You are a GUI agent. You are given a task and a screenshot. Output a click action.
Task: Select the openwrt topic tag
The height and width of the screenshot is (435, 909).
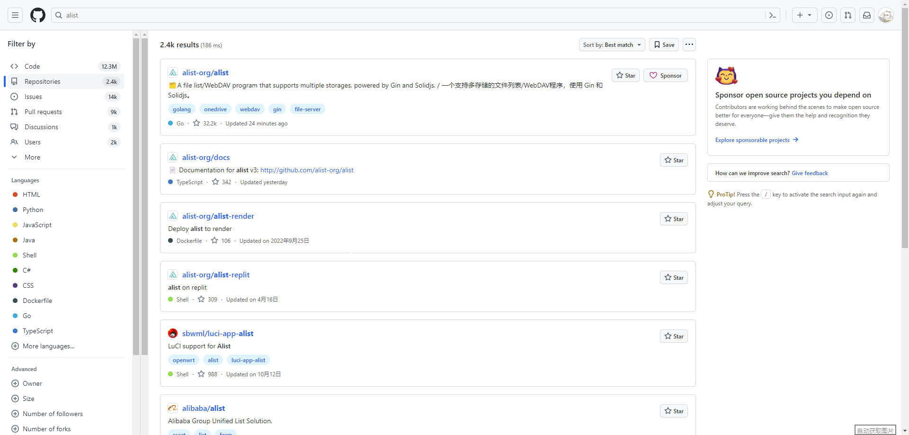(184, 360)
